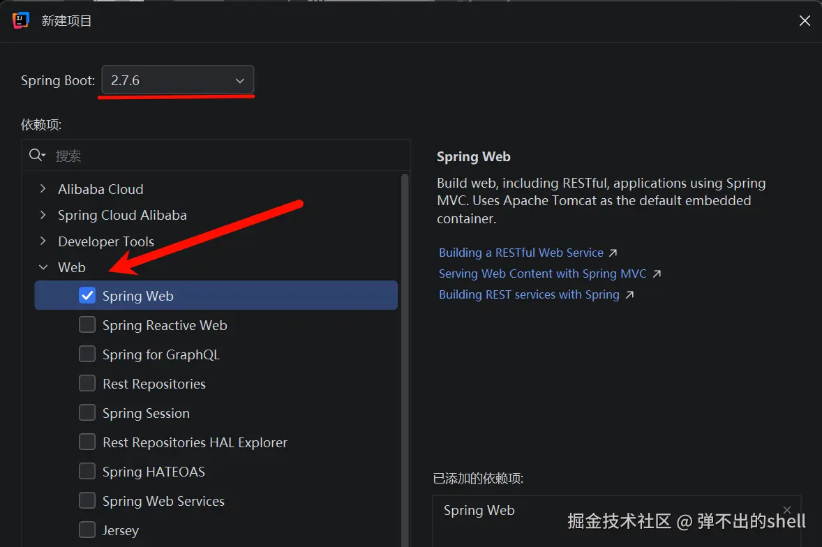Click arrow icon beside Building REST services link
The height and width of the screenshot is (547, 822).
(x=629, y=294)
